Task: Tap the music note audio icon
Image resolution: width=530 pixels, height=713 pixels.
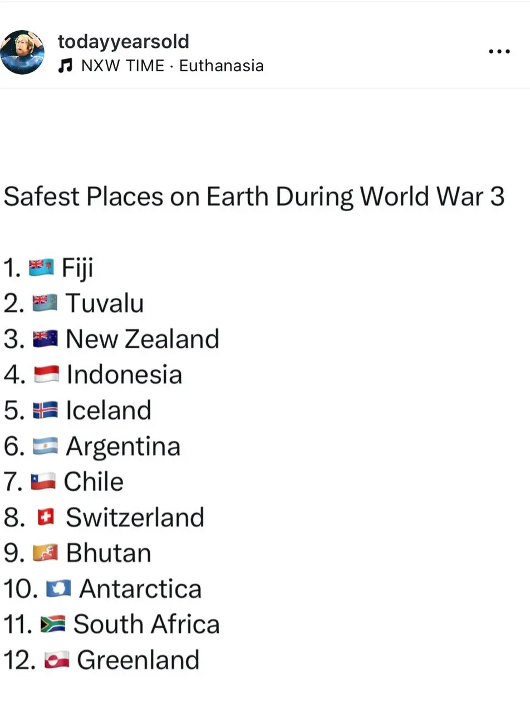Action: pyautogui.click(x=66, y=66)
